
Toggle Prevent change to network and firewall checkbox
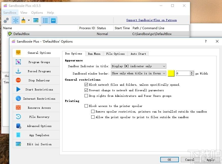pyautogui.click(x=86, y=90)
